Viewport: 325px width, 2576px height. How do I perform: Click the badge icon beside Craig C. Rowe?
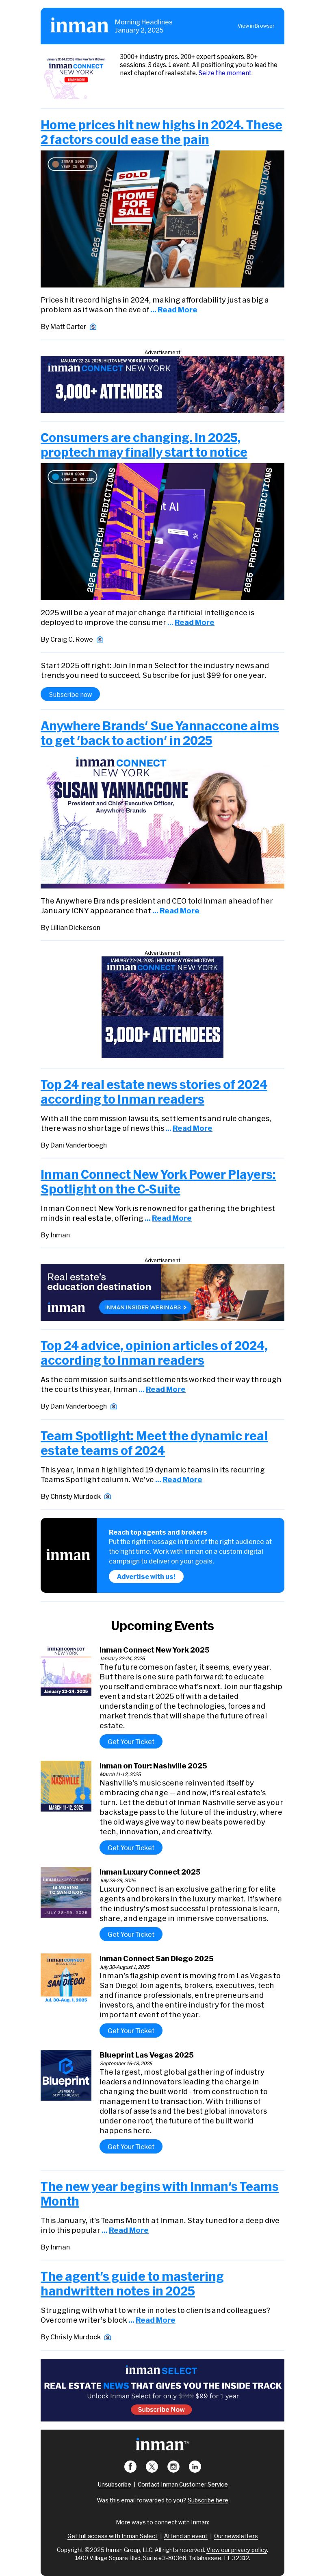(99, 639)
